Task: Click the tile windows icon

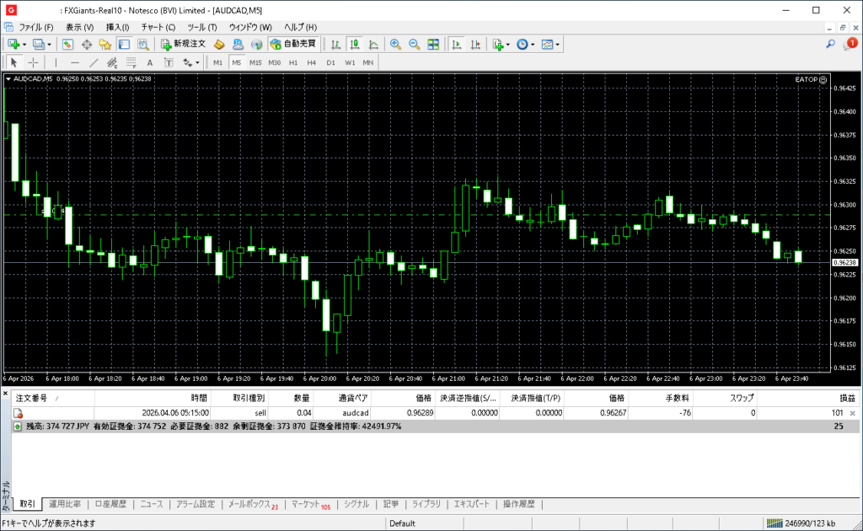Action: (x=433, y=44)
